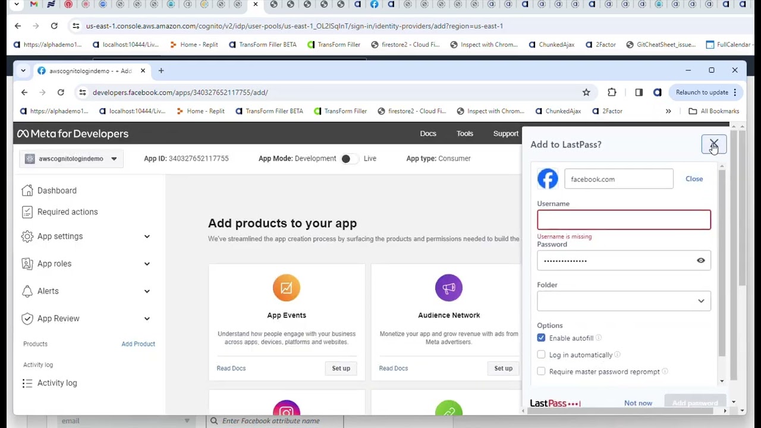The image size is (761, 428).
Task: Open 2Factor bookmark in front window
Action: (606, 111)
